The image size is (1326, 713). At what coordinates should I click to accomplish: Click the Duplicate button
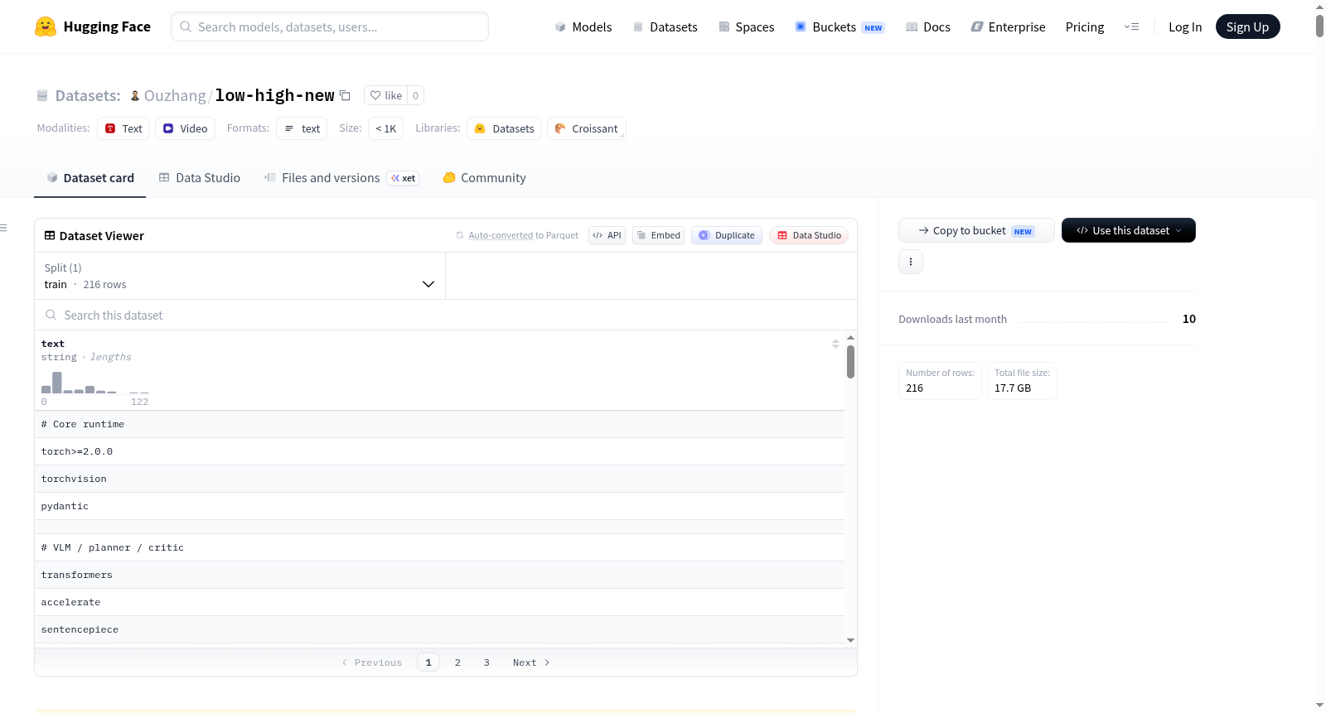click(x=727, y=235)
